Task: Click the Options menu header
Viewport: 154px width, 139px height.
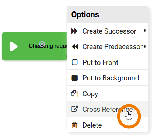Action: [108, 14]
